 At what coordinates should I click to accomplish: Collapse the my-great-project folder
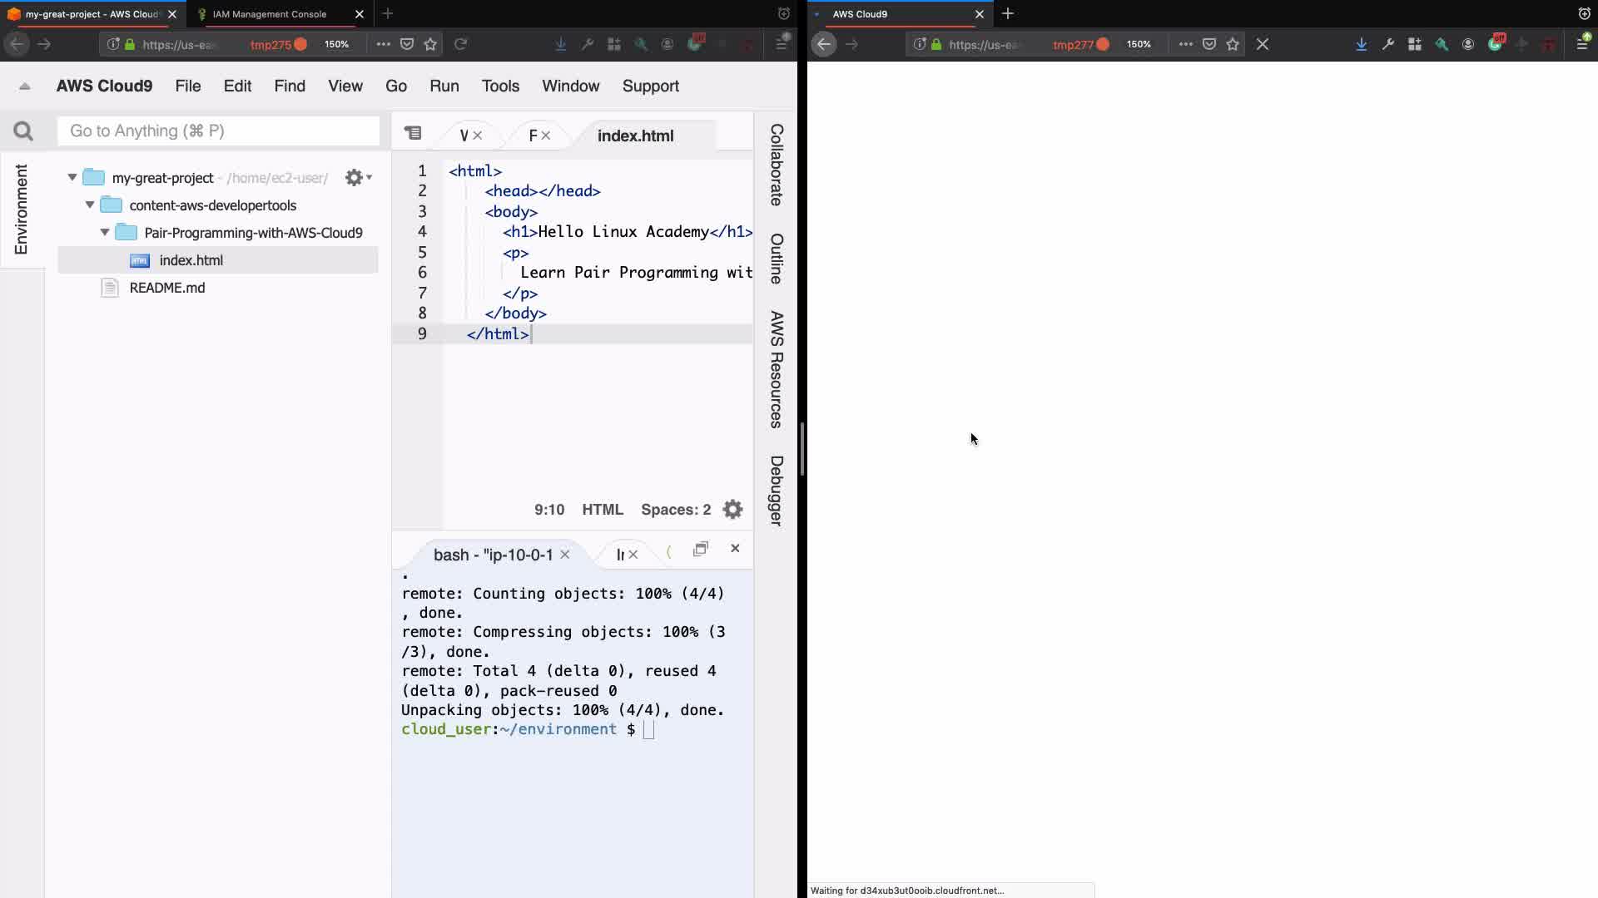pyautogui.click(x=72, y=178)
